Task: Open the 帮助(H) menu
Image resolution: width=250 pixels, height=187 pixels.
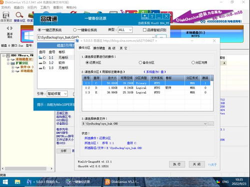Action: tap(71, 7)
